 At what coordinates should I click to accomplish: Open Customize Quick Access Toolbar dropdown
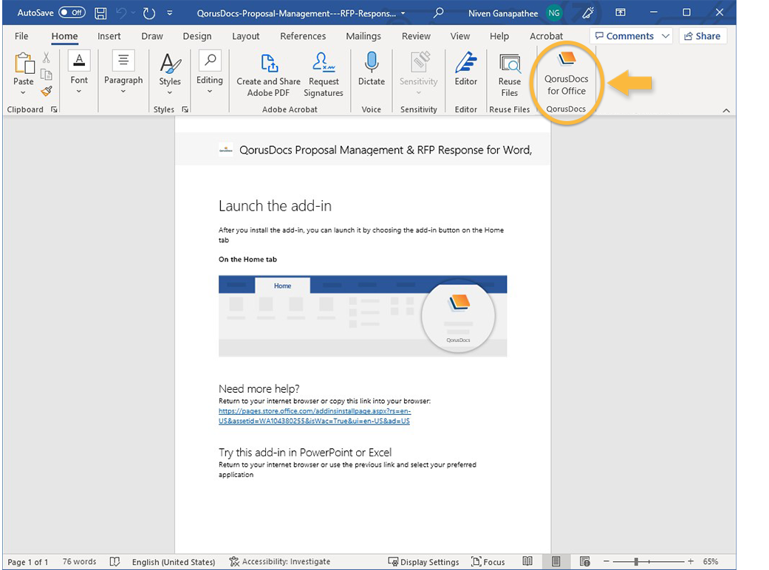(170, 13)
